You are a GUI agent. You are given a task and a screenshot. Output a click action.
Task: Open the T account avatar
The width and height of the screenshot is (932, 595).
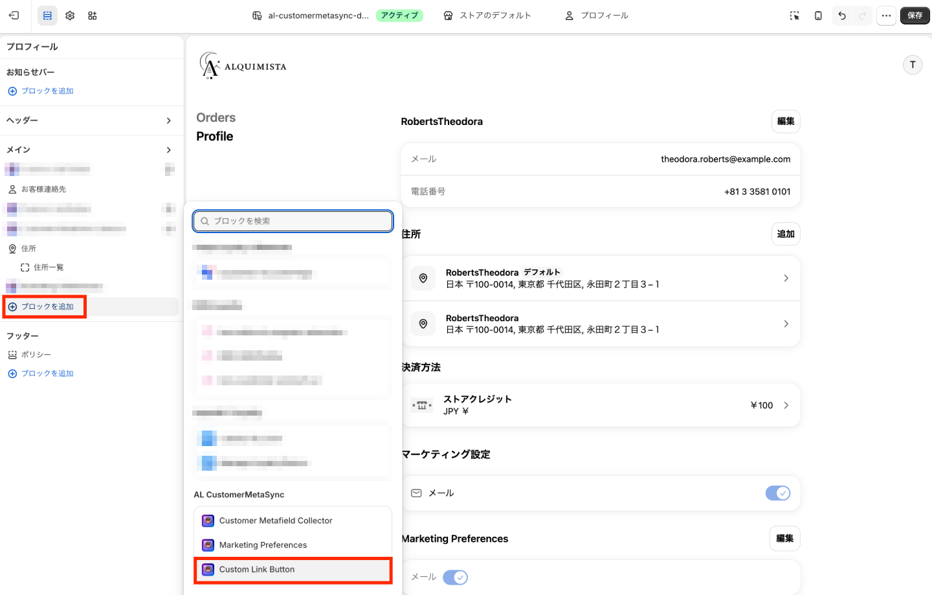pos(913,65)
